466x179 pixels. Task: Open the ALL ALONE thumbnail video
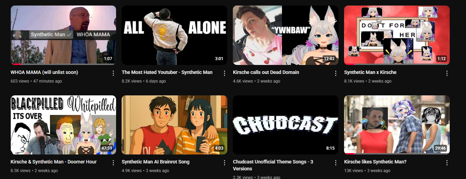coord(174,35)
